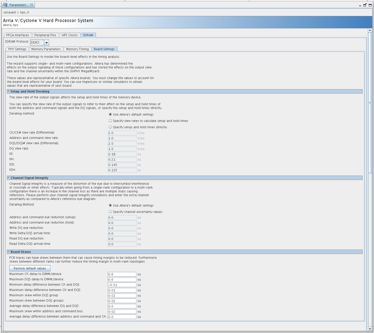The width and height of the screenshot is (374, 333).
Task: Detach the Parameters panel into its own window
Action: tap(365, 5)
